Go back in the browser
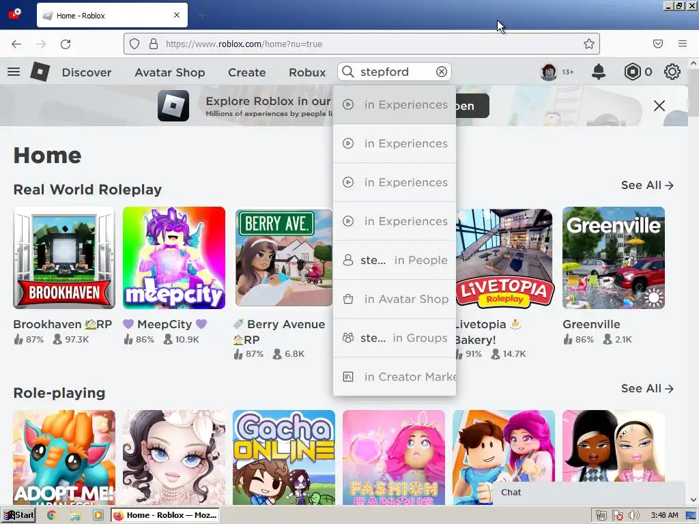This screenshot has width=699, height=524. pos(16,44)
